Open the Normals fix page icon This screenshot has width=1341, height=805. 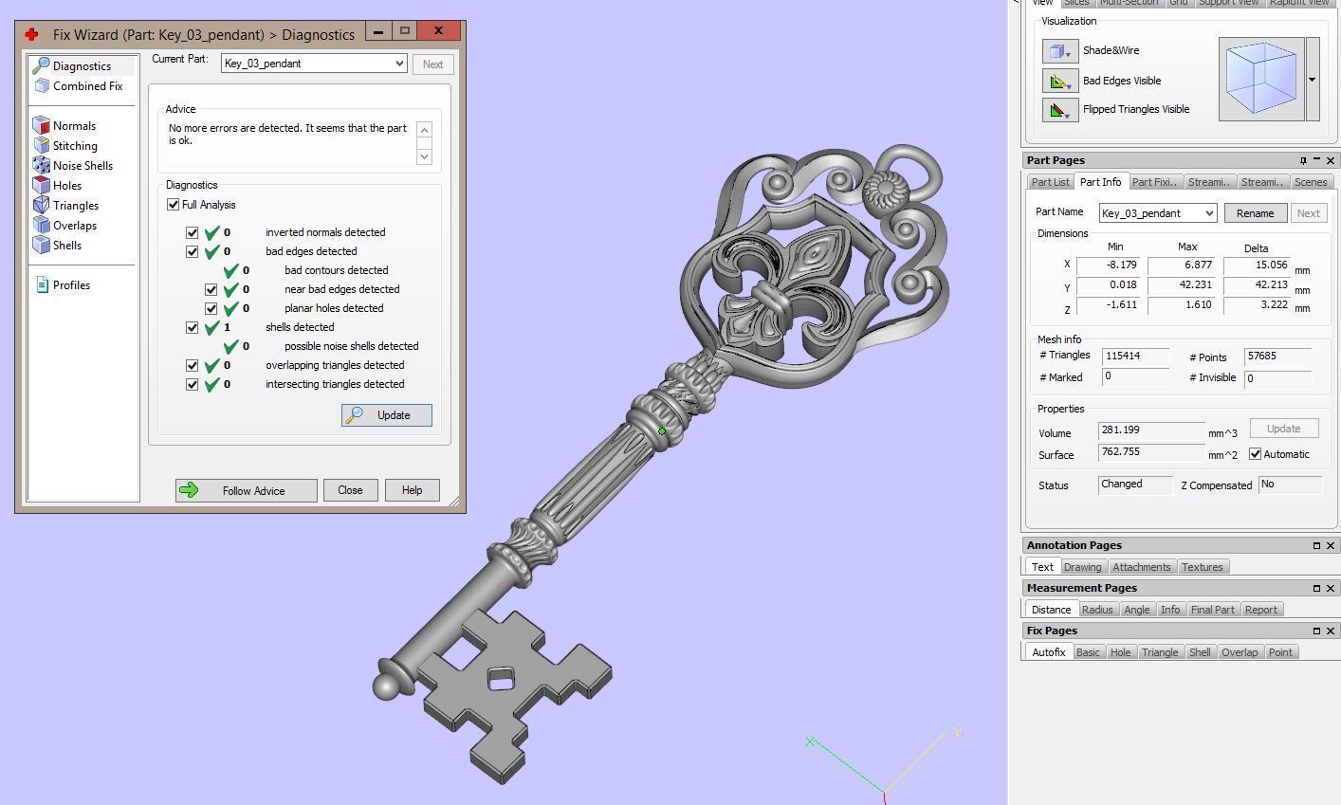click(x=42, y=126)
